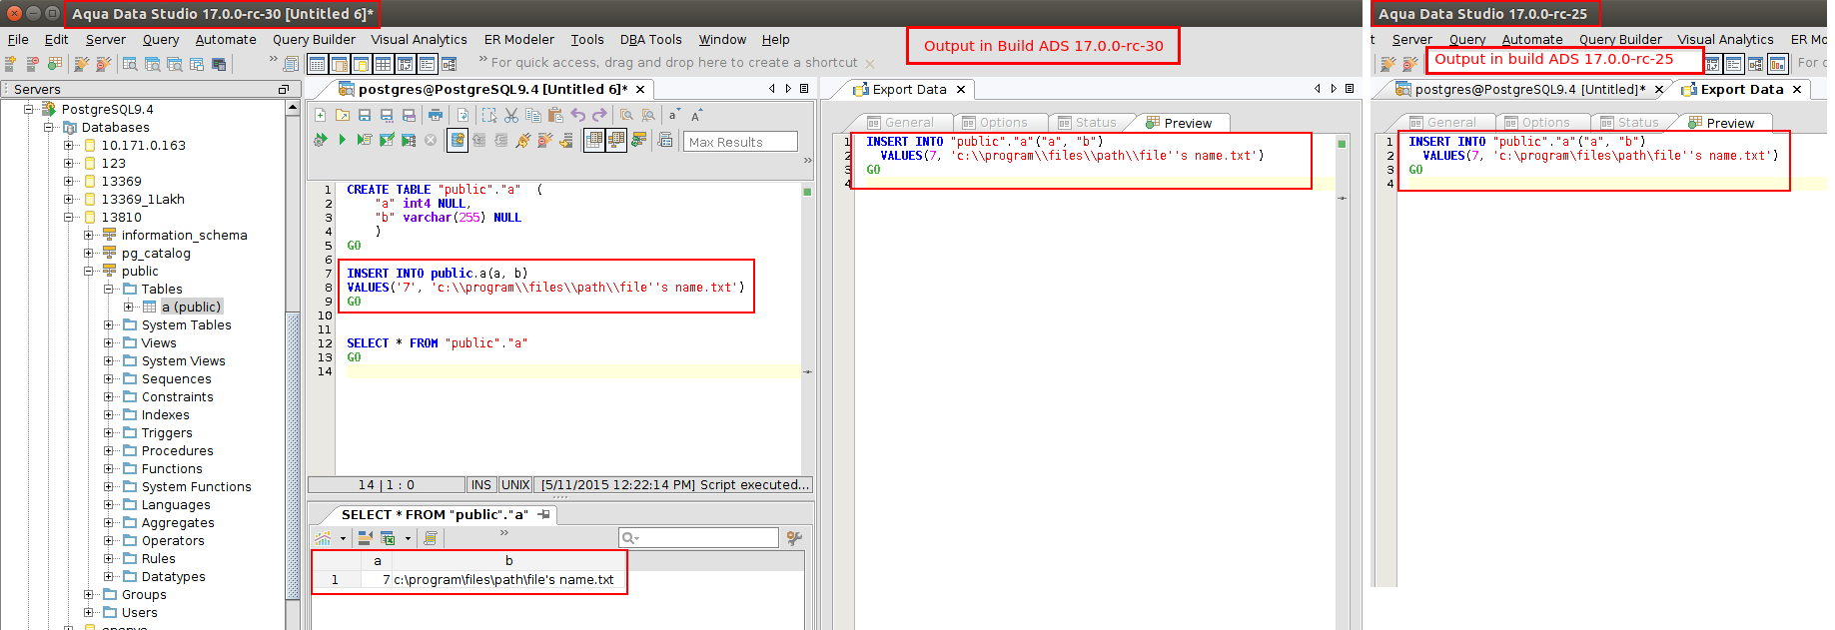Open the DBA Tools menu
This screenshot has height=630, width=1835.
650,40
